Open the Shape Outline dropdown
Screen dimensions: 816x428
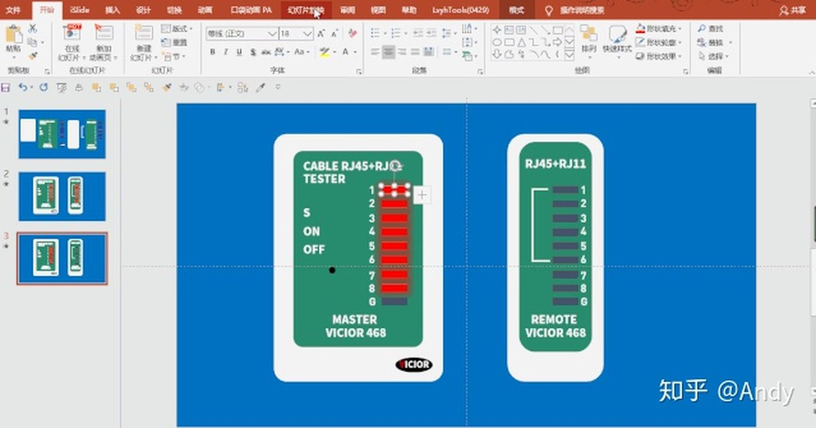coord(660,43)
